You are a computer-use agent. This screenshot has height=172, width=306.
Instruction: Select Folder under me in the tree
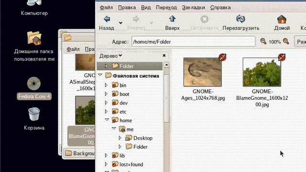pos(137,147)
